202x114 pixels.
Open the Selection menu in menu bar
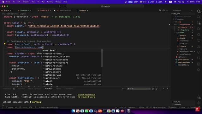click(26, 2)
